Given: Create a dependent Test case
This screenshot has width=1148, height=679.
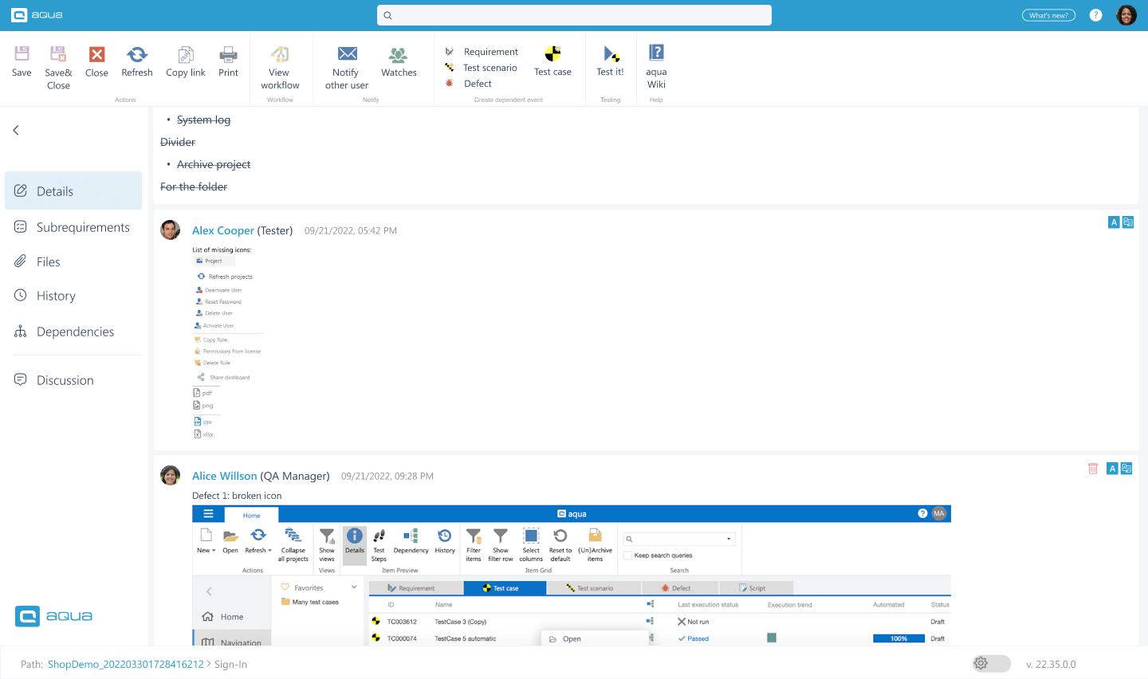Looking at the screenshot, I should (x=552, y=60).
